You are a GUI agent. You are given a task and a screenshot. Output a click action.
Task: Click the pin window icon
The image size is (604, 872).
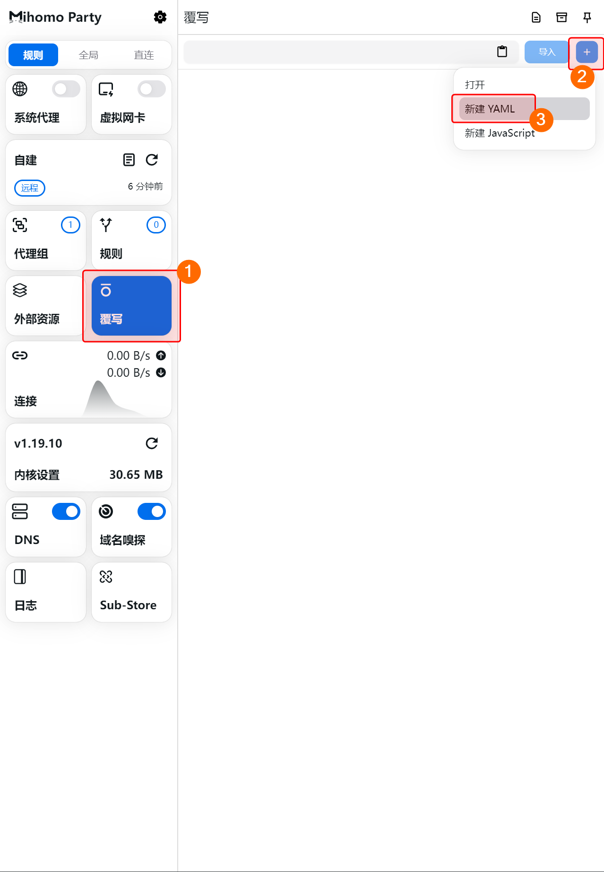[x=587, y=17]
